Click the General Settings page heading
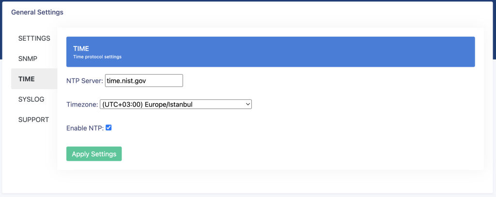Screen dimensions: 496x197 point(37,12)
